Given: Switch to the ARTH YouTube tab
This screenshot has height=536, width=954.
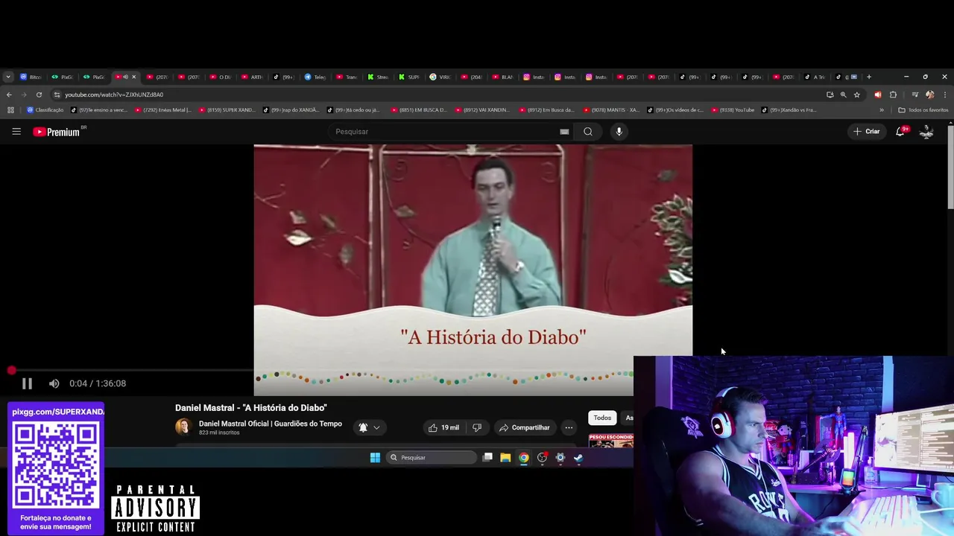Looking at the screenshot, I should point(252,77).
